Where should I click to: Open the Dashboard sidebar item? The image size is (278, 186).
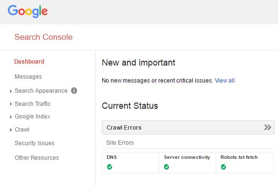tap(29, 62)
